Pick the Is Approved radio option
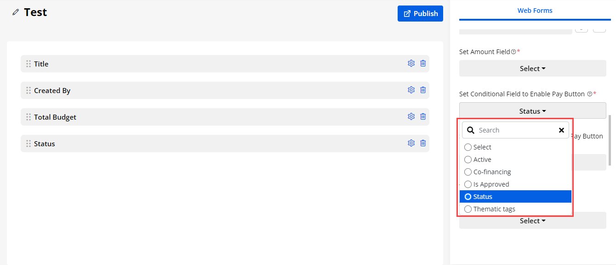This screenshot has width=616, height=265. 468,184
